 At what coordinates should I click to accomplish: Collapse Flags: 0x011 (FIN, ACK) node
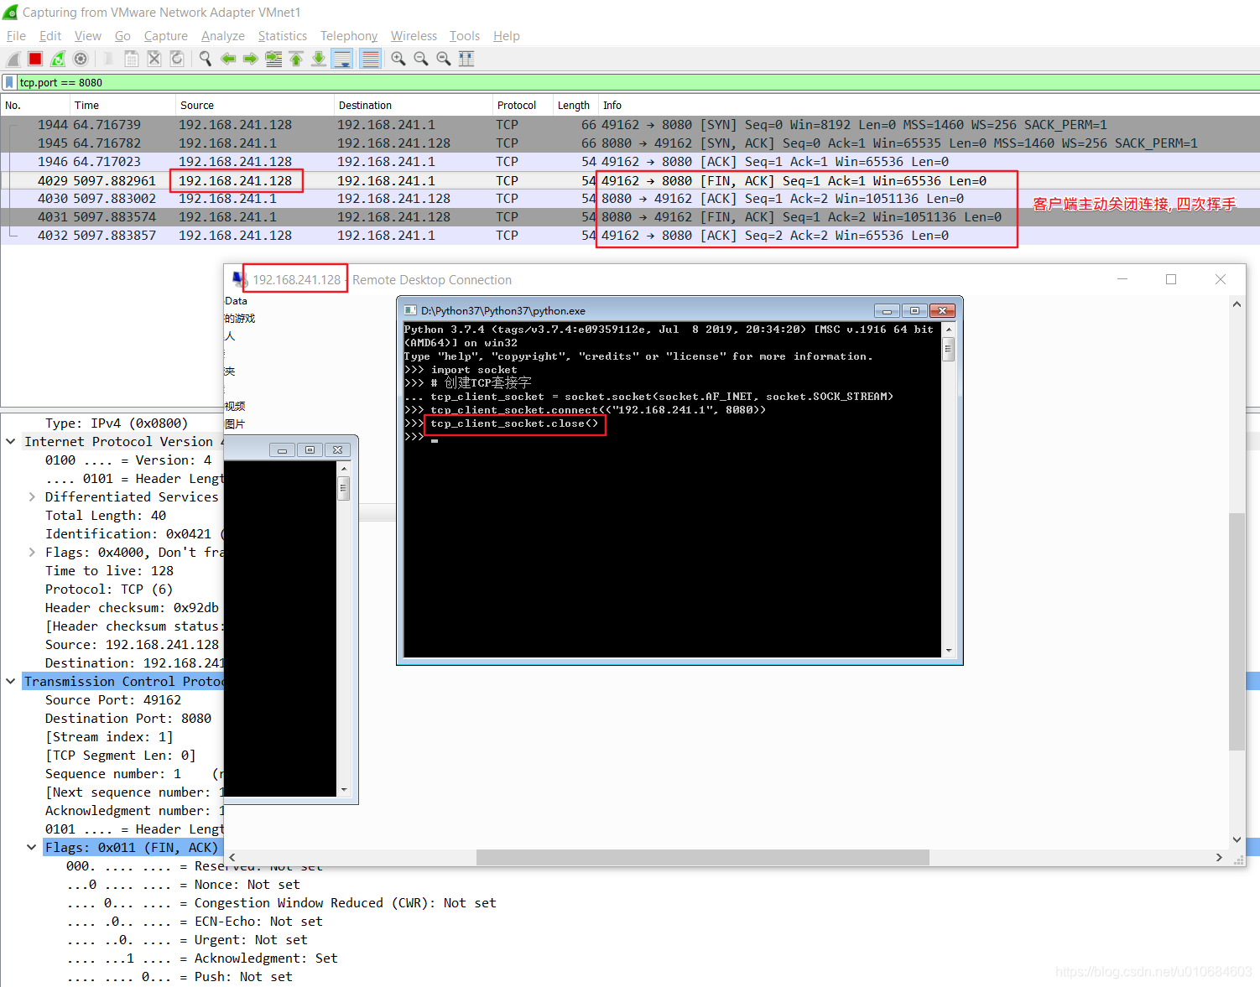(x=32, y=847)
